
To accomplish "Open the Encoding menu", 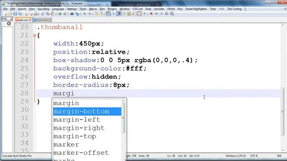I will tap(43, 9).
